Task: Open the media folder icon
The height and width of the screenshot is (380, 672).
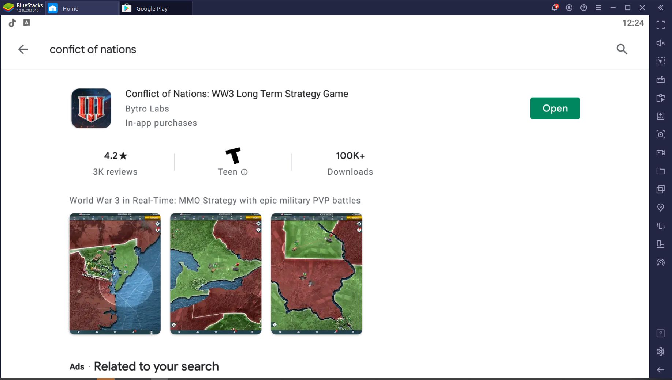Action: (x=661, y=171)
